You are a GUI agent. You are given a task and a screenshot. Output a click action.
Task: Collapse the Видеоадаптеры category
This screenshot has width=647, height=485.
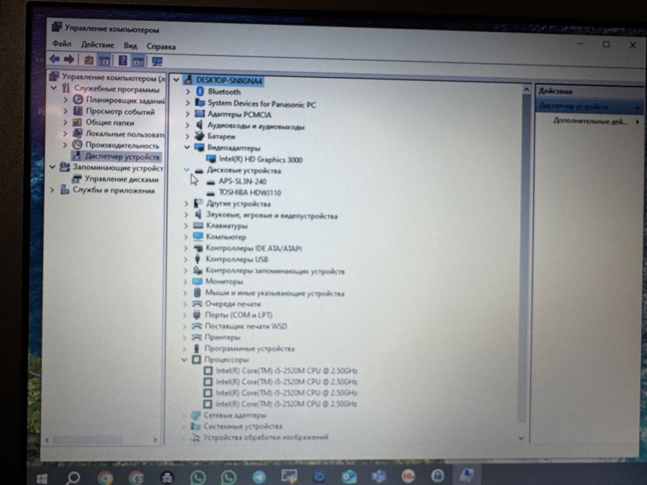[x=187, y=147]
